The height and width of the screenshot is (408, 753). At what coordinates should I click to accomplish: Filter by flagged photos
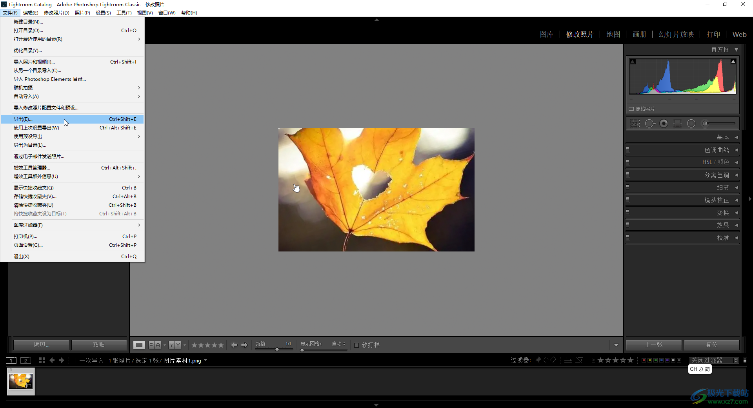pos(538,360)
